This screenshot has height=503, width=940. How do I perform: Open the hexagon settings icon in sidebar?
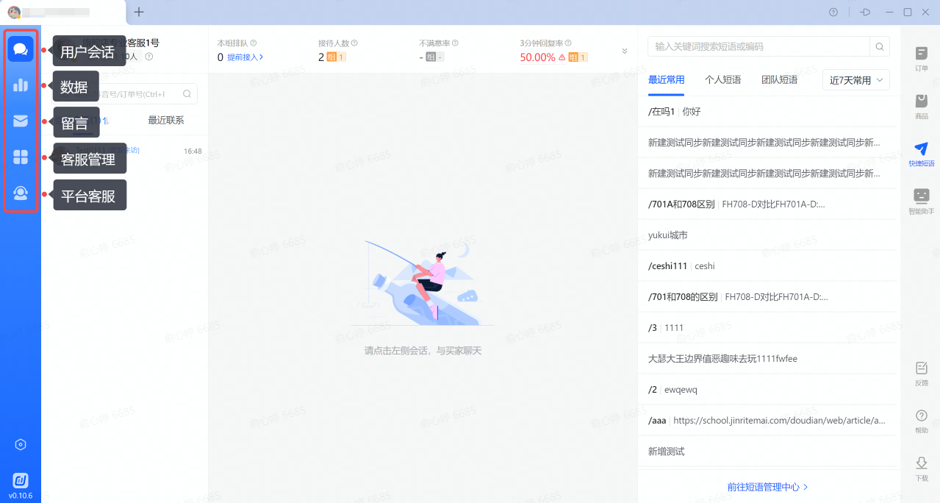click(x=21, y=444)
